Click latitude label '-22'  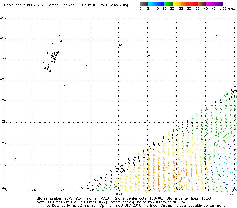(3, 79)
